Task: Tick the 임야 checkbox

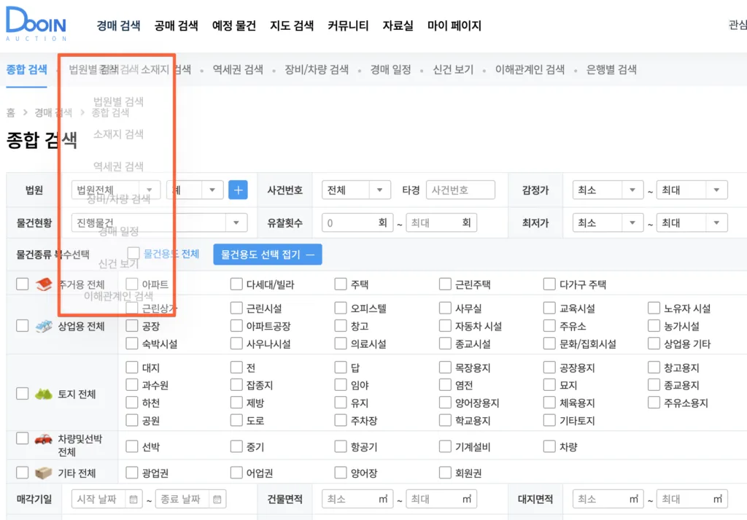Action: coord(341,385)
